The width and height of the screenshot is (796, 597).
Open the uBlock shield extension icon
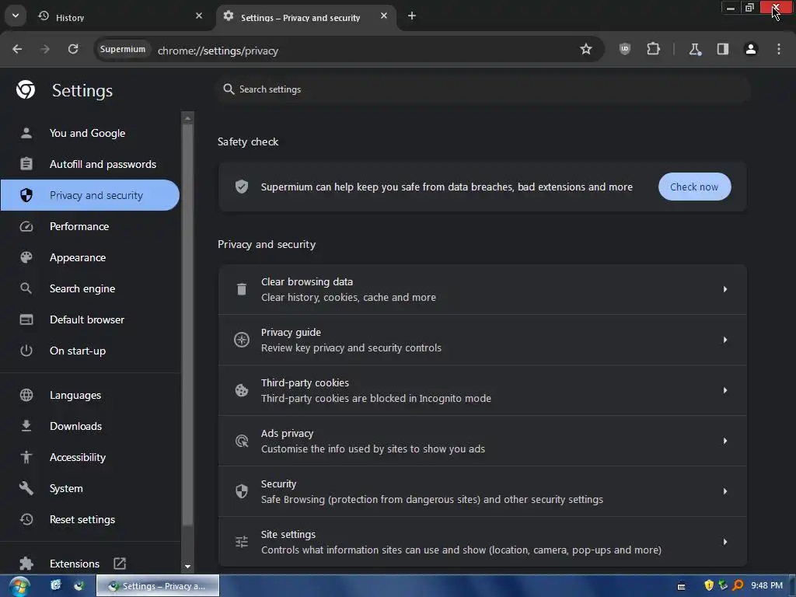[625, 49]
